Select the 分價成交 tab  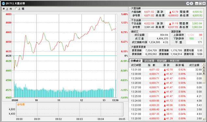point(136,61)
